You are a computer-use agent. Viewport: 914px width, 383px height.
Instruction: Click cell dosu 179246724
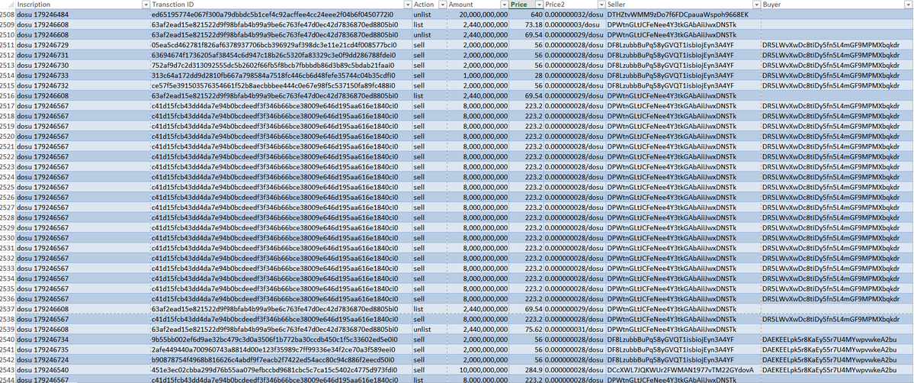click(x=82, y=359)
